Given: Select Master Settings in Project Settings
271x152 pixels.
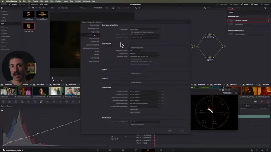Looking at the screenshot, I should 94,25.
